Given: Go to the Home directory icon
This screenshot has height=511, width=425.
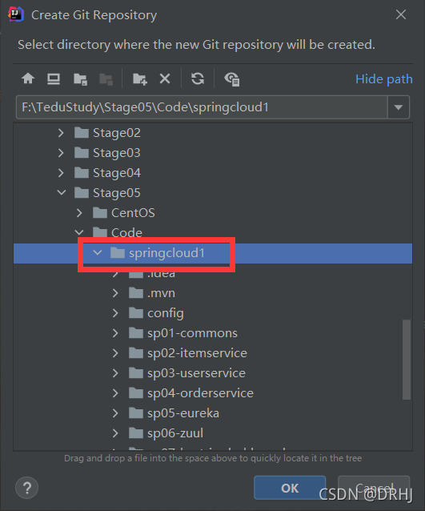Looking at the screenshot, I should click(28, 78).
